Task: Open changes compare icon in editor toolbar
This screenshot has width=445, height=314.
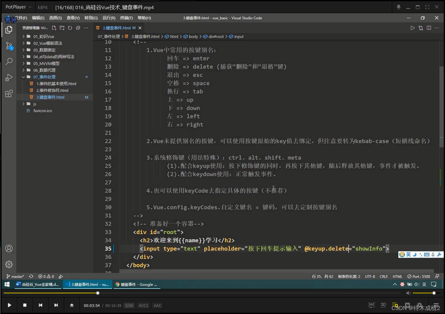Action: 421,28
